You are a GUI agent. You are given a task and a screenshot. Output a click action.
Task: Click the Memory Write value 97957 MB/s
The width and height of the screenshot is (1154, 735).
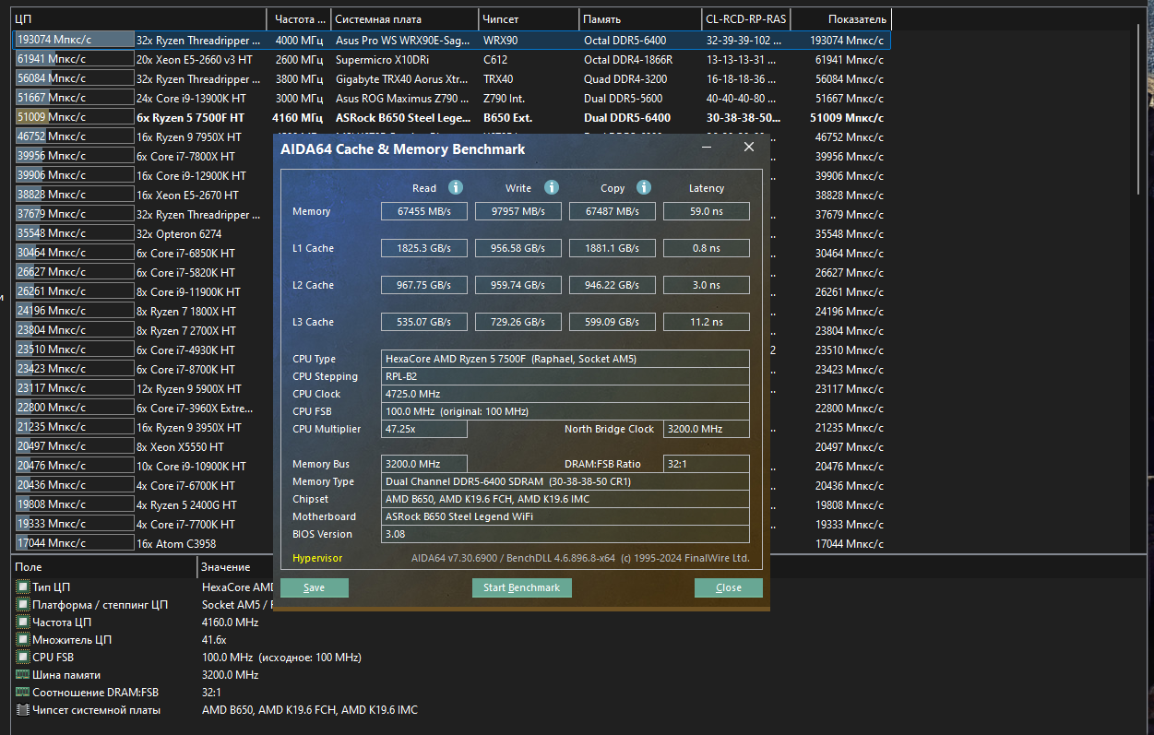tap(518, 211)
